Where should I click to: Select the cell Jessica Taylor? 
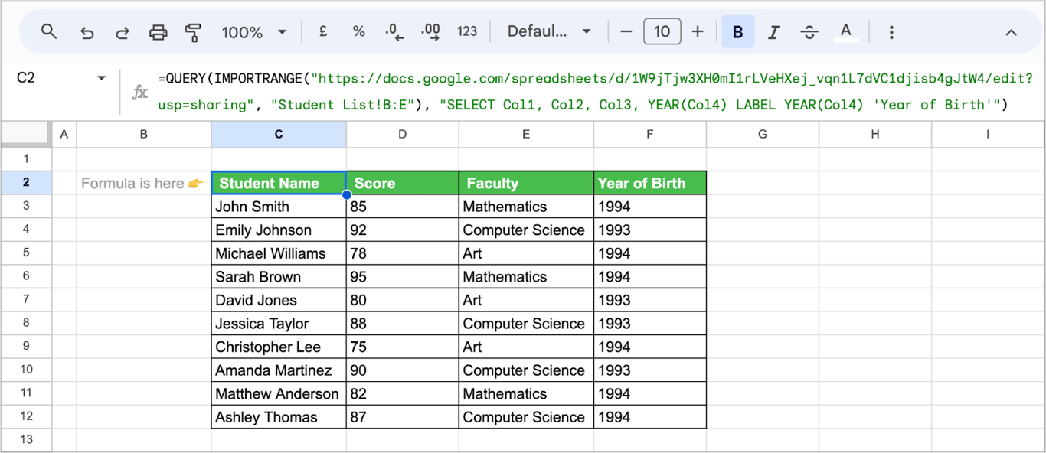pos(279,323)
